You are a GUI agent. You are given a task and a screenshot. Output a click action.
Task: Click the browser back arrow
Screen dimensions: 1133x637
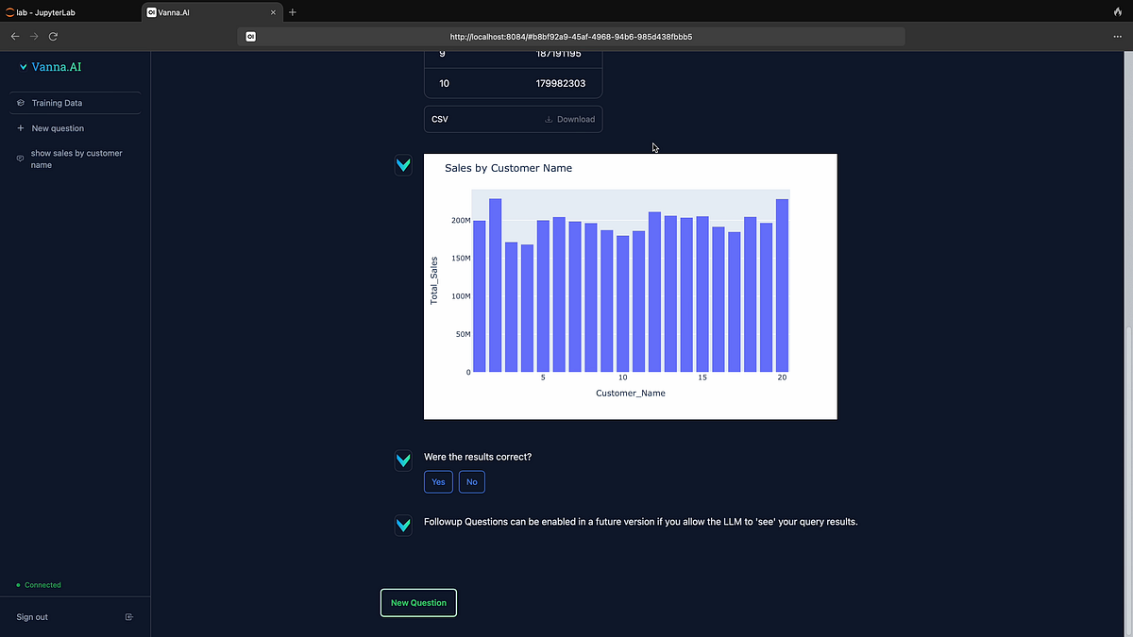click(14, 36)
